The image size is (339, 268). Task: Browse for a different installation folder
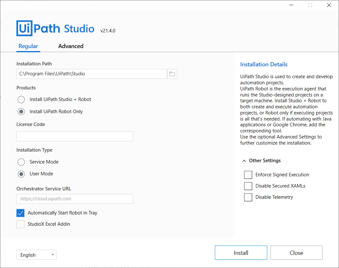click(172, 74)
